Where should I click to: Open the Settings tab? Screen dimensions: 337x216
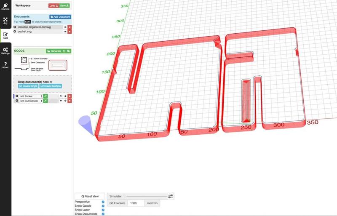[x=5, y=51]
